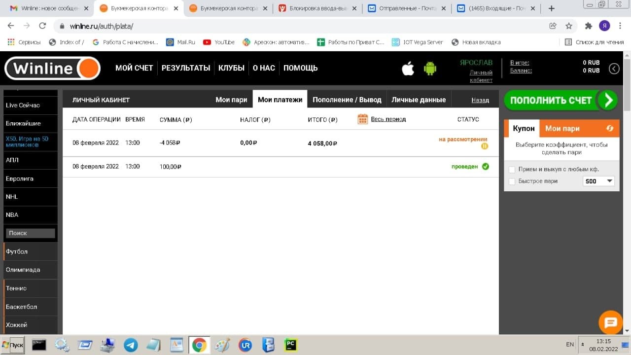631x355 pixels.
Task: Switch to 'Пополнение / Вывод' tab
Action: tap(347, 100)
